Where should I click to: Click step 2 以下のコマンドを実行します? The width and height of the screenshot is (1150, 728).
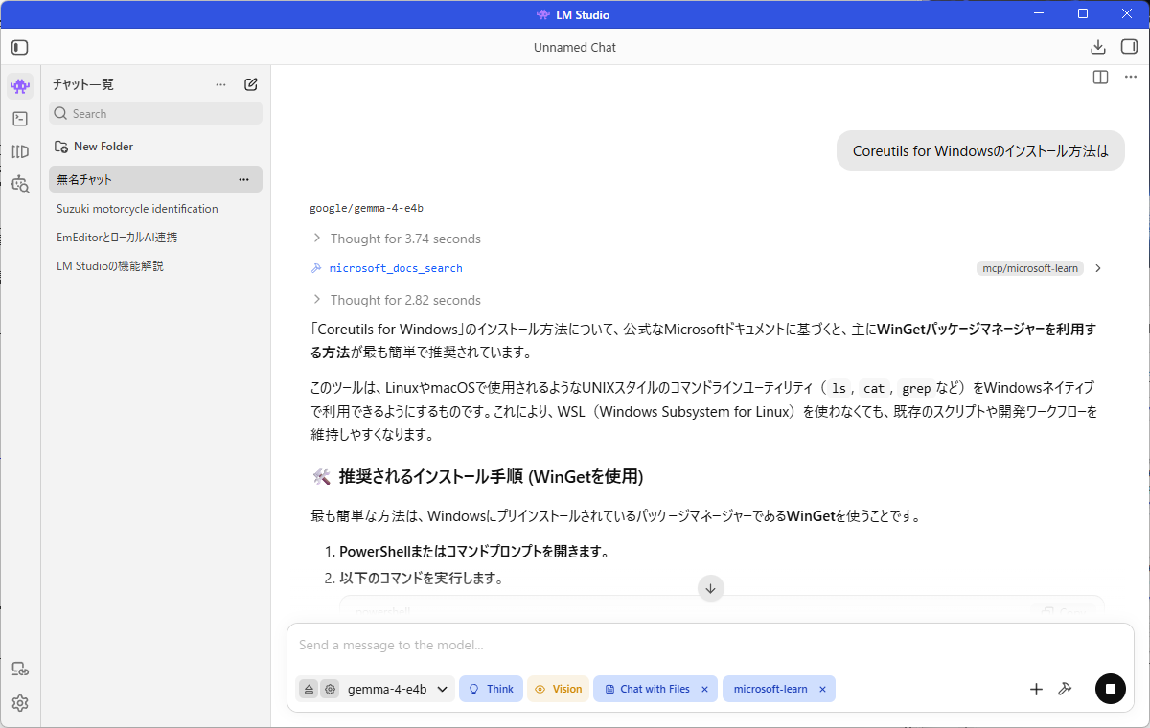(x=422, y=579)
